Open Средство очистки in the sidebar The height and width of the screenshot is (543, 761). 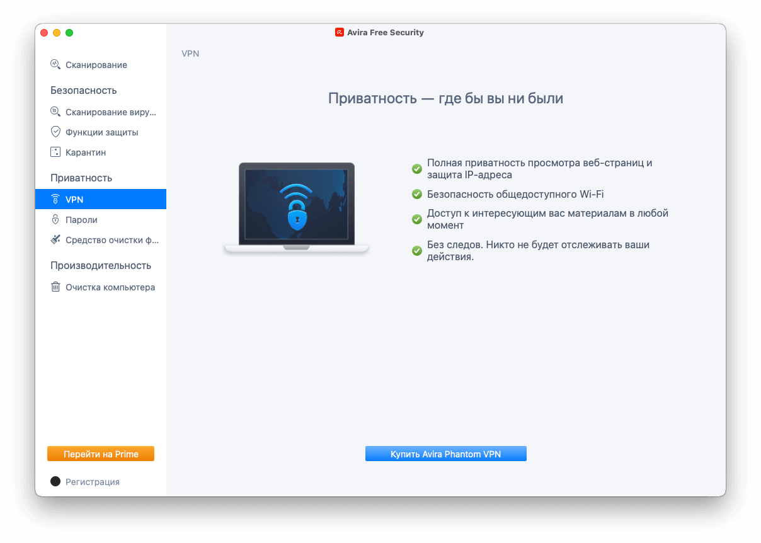(101, 240)
